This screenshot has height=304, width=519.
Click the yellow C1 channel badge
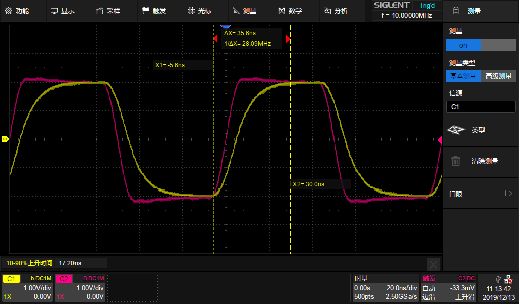coord(11,279)
